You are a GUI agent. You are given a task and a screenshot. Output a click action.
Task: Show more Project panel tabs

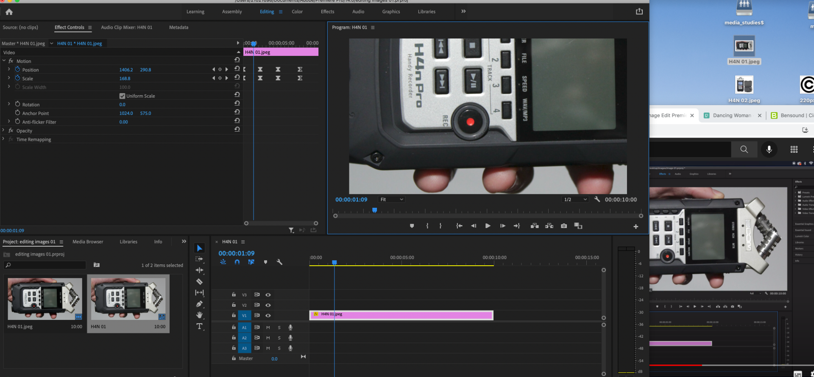coord(184,242)
